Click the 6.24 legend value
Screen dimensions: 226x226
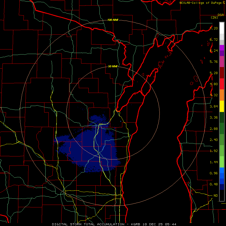click(x=214, y=50)
